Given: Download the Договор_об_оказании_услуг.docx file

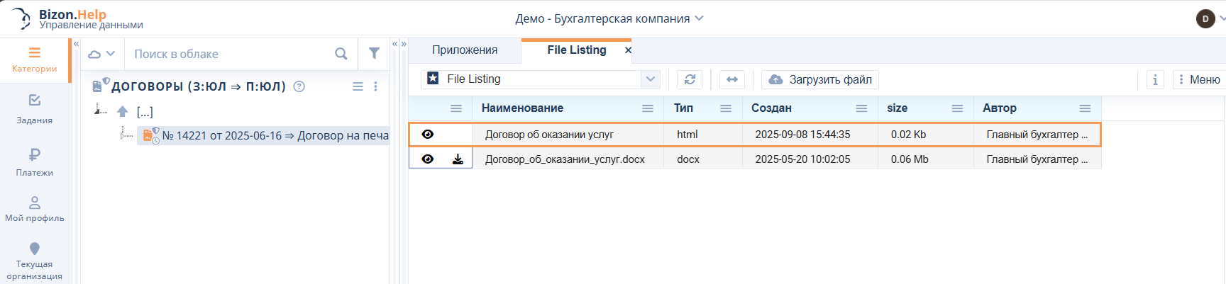Looking at the screenshot, I should coord(458,159).
